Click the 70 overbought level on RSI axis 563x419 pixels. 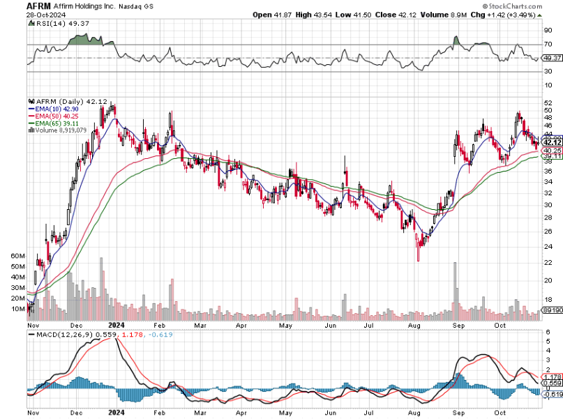(x=548, y=44)
